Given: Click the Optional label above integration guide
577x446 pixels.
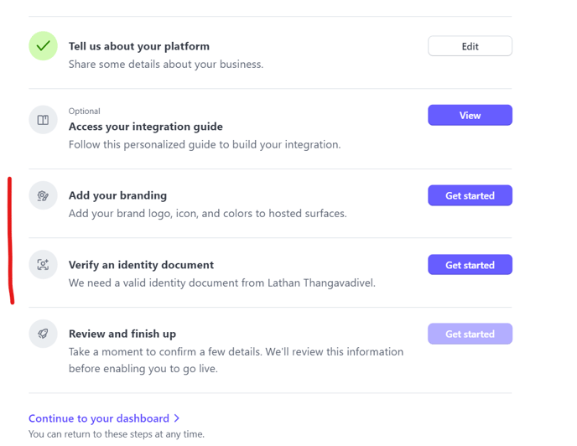Looking at the screenshot, I should 85,111.
